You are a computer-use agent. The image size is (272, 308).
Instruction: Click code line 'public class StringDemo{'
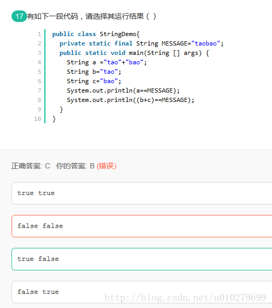coord(96,34)
